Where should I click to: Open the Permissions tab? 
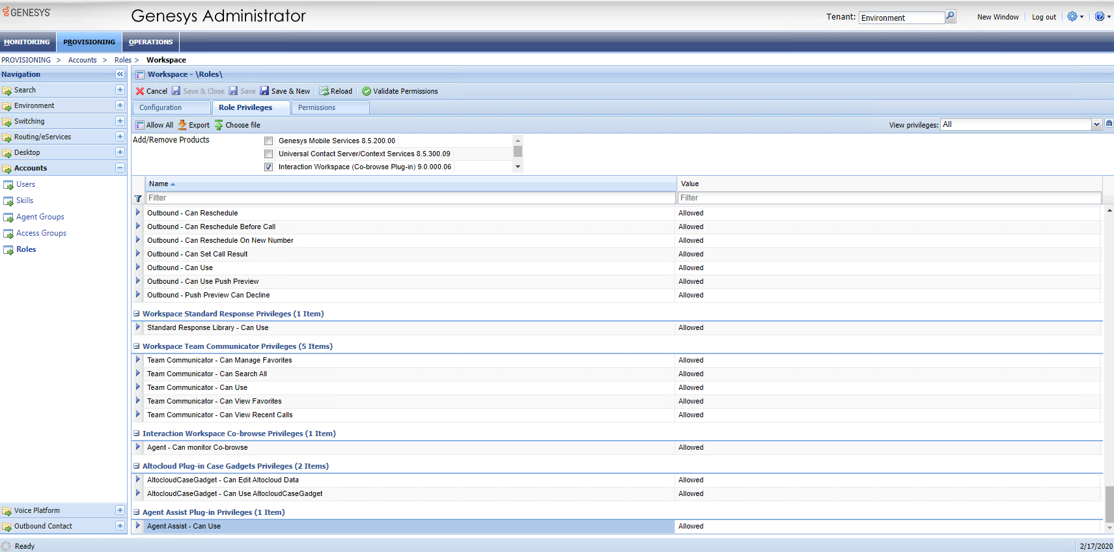pyautogui.click(x=330, y=107)
